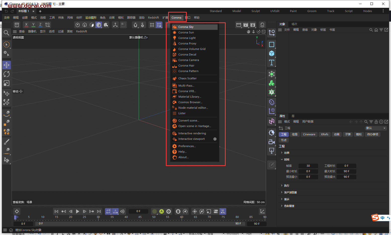
Task: Enable autokeying button
Action: [x=162, y=211]
